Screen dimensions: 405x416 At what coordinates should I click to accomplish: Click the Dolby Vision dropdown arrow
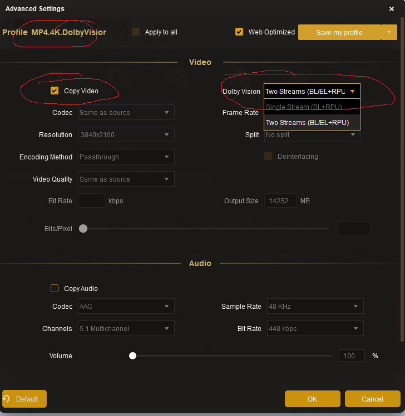click(353, 91)
